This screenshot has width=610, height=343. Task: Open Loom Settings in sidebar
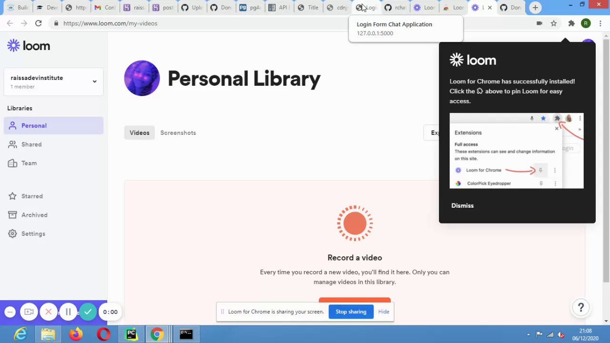(33, 233)
